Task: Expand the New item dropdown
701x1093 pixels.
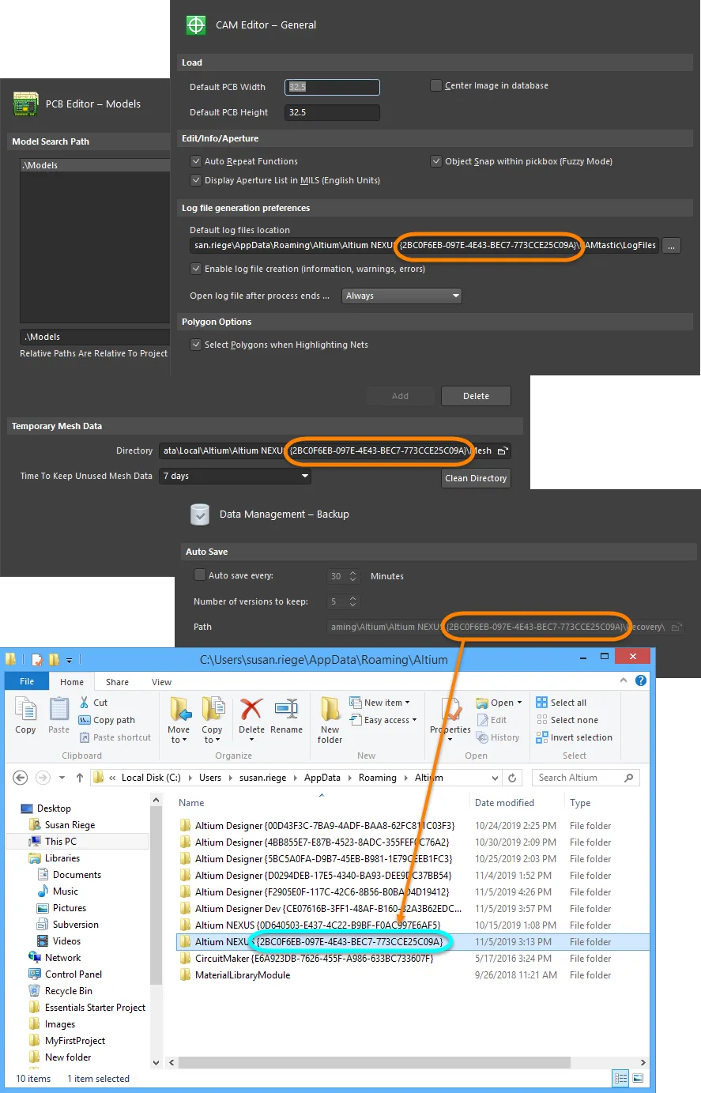Action: 408,703
